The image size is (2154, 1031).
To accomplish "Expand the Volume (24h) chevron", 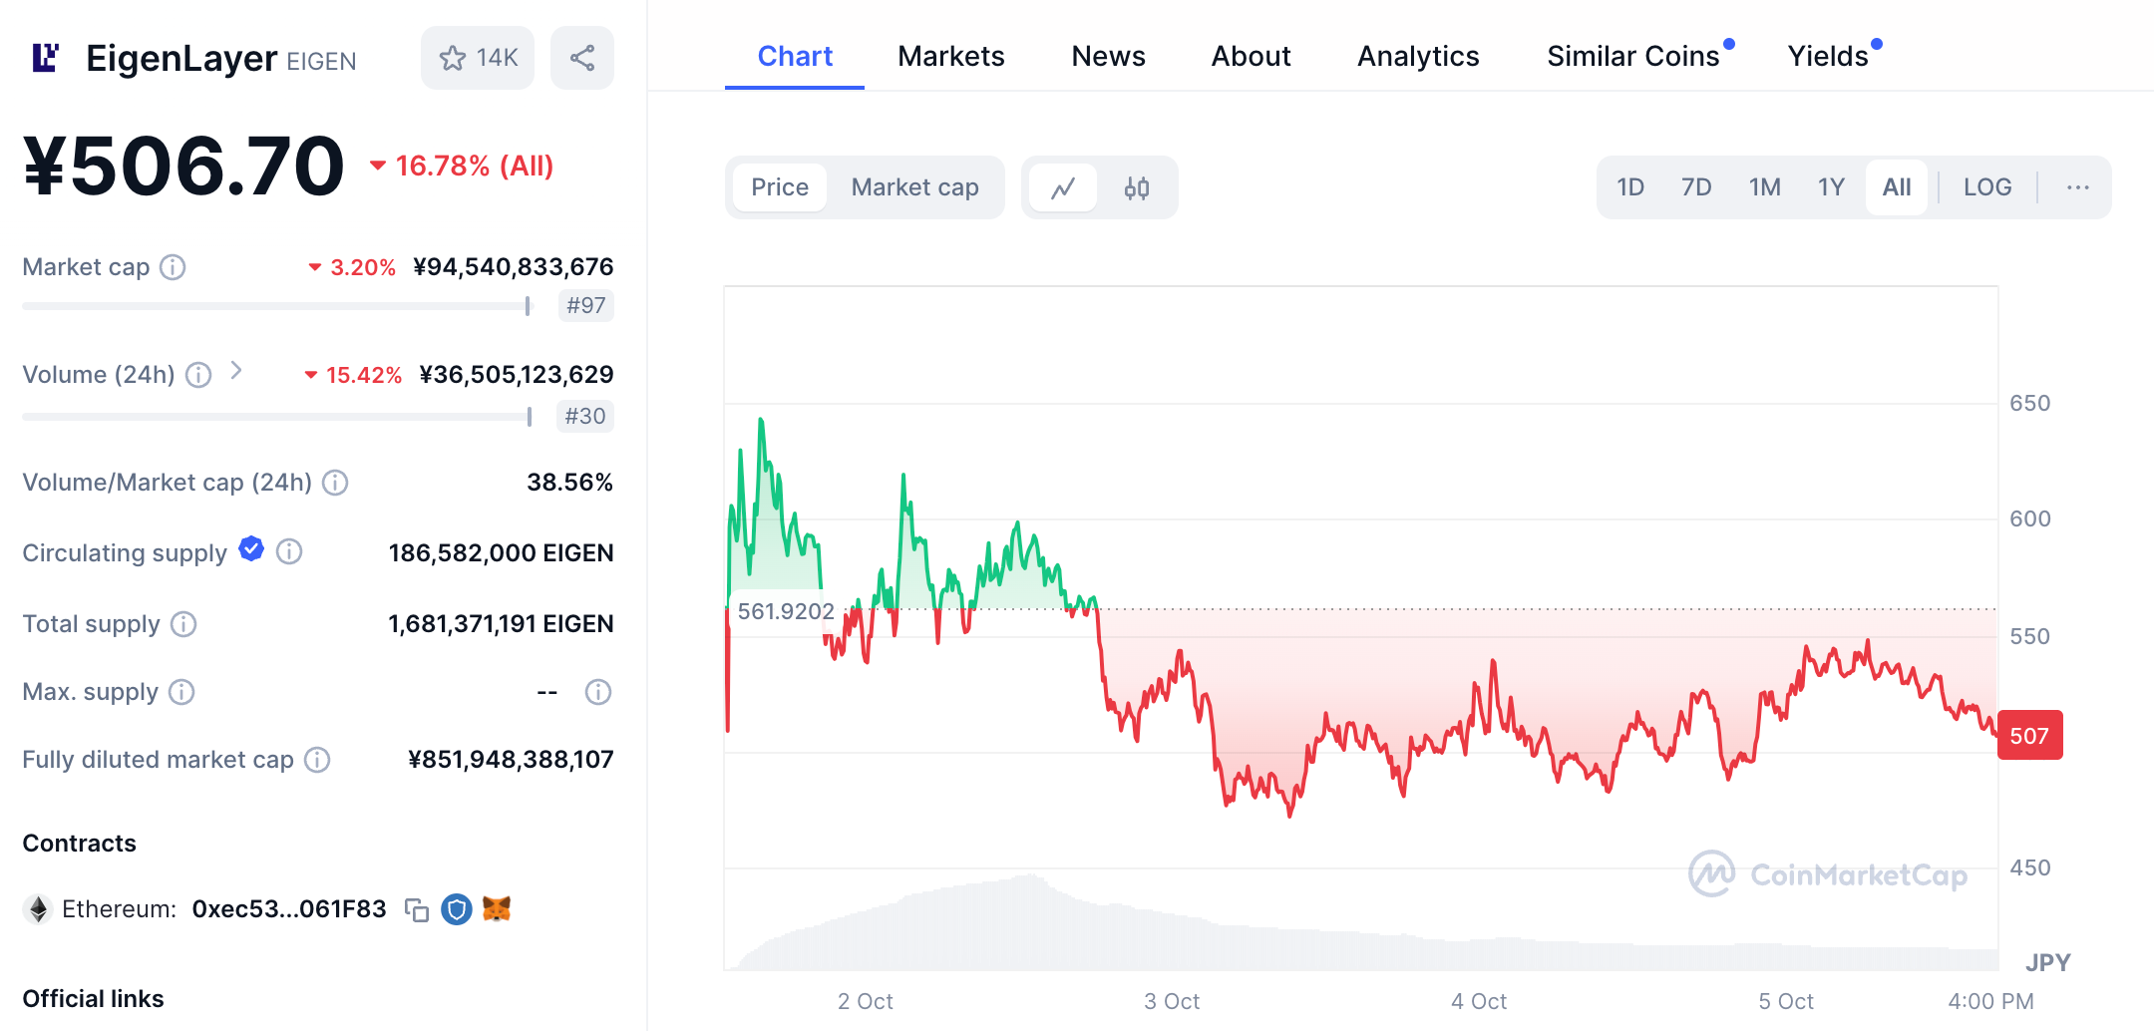I will tap(236, 371).
